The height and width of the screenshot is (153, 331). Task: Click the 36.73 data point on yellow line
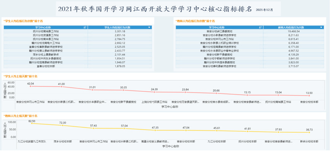309,132
